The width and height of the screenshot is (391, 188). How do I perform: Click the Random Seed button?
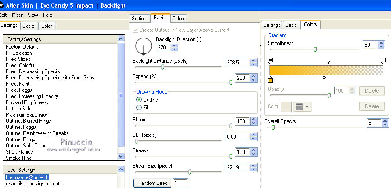coord(152,183)
